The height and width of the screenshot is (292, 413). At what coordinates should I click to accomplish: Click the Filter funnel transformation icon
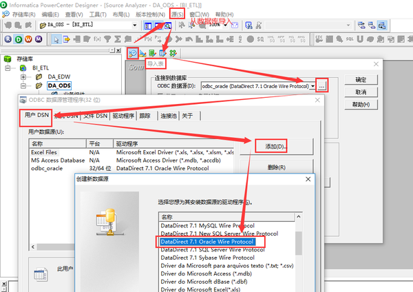(107, 39)
